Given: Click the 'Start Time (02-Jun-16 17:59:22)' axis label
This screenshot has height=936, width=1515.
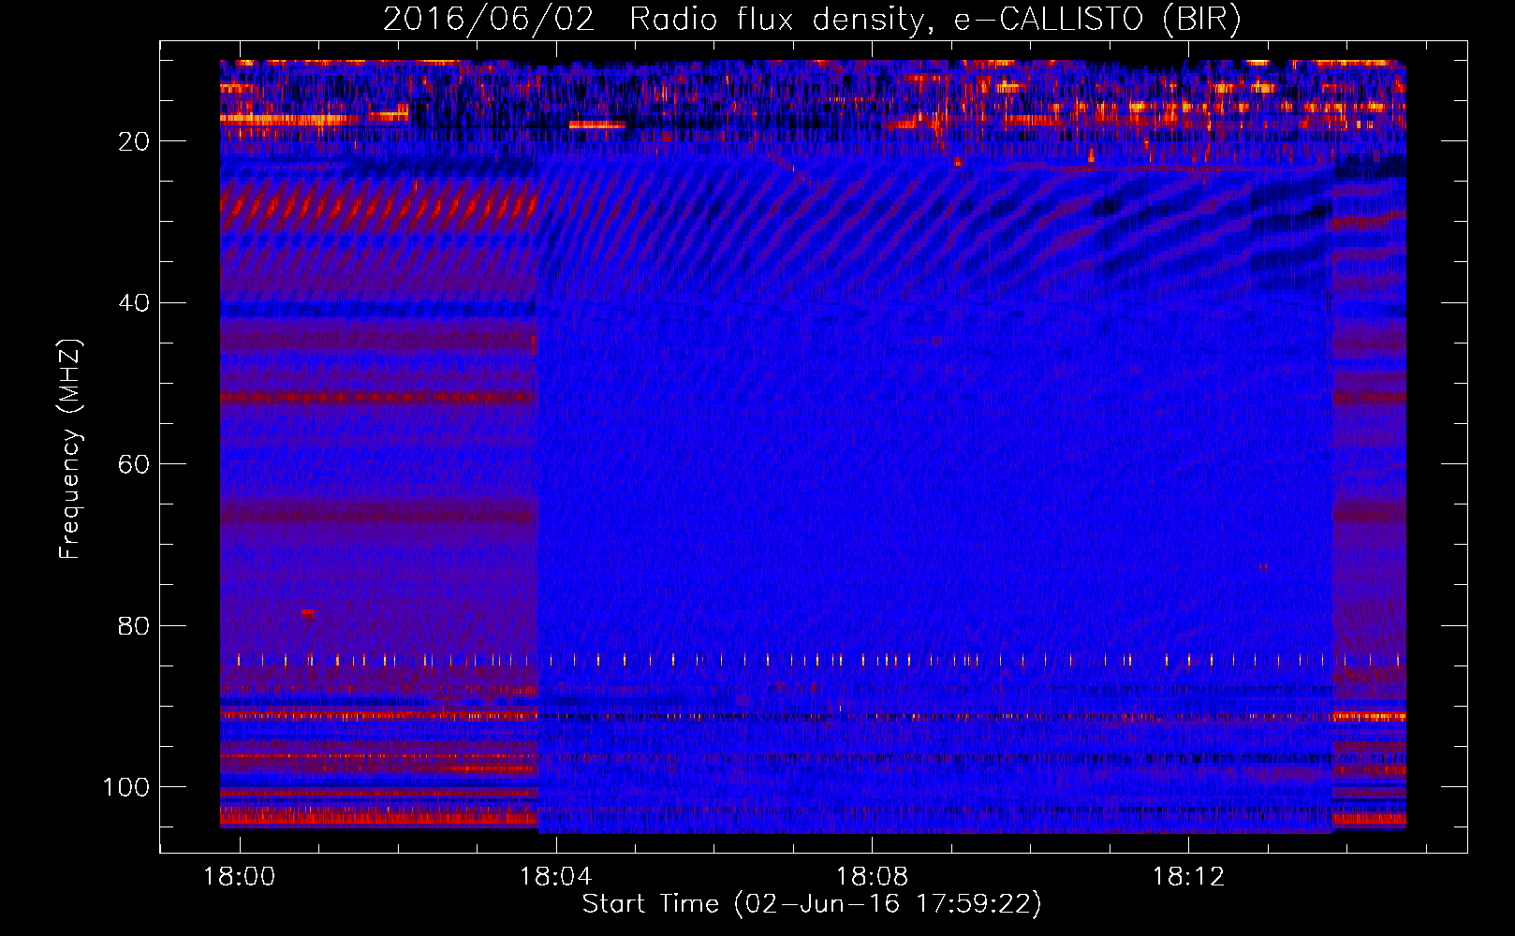Looking at the screenshot, I should point(812,904).
